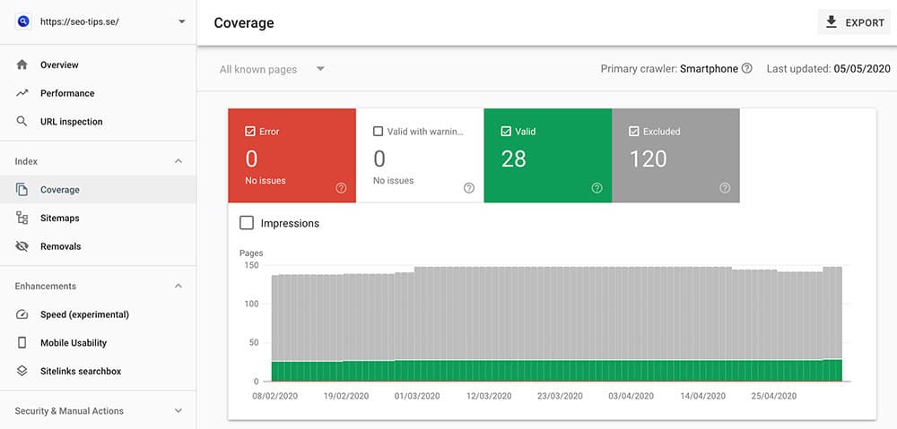
Task: Select the gray Excluded status card
Action: point(675,155)
